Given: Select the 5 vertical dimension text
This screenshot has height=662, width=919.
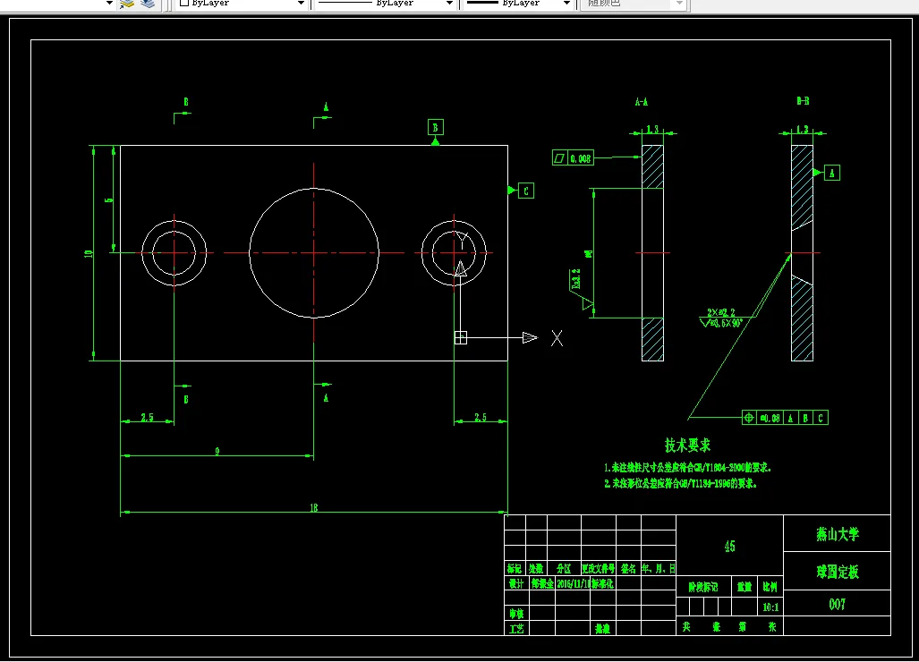Looking at the screenshot, I should click(x=108, y=199).
